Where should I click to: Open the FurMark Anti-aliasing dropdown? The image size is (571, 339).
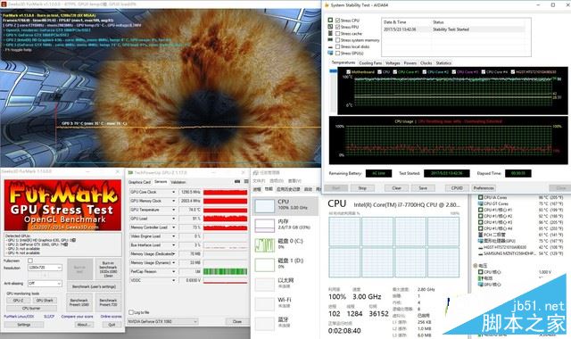pos(45,284)
